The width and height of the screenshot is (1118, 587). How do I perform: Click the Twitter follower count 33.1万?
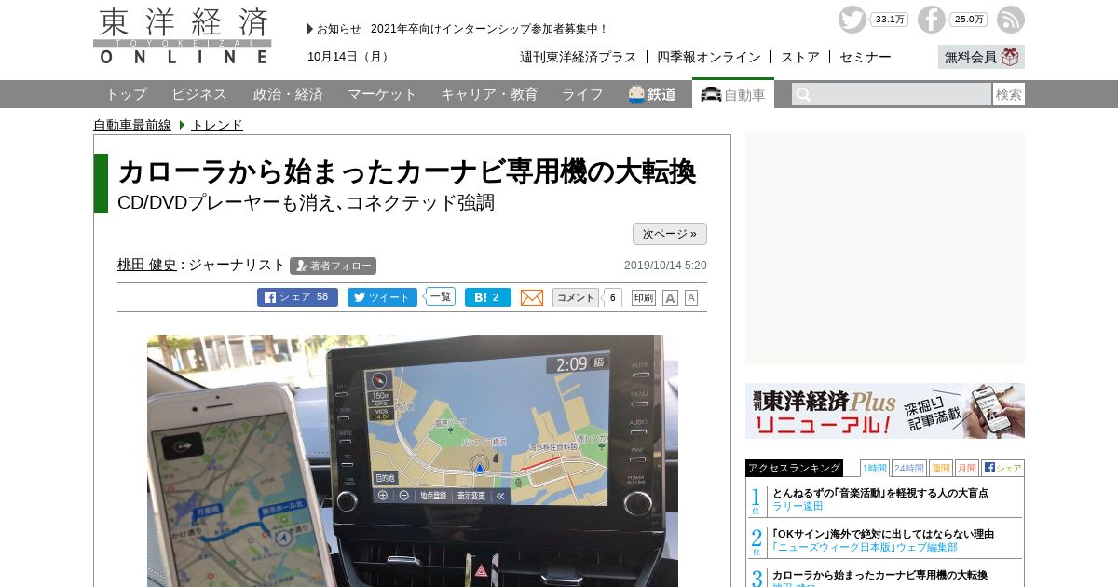click(x=890, y=20)
